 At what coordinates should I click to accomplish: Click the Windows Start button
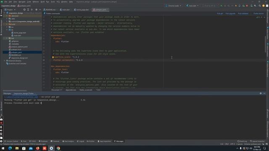coord(3,148)
